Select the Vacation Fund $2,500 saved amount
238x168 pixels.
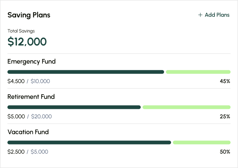[x=16, y=152]
